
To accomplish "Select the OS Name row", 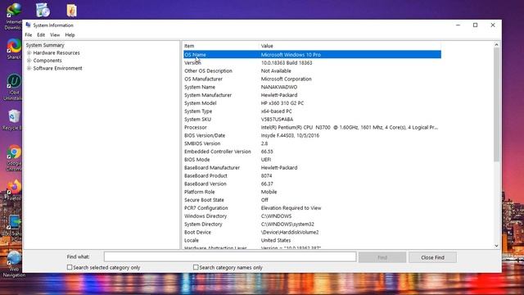I will (x=312, y=55).
